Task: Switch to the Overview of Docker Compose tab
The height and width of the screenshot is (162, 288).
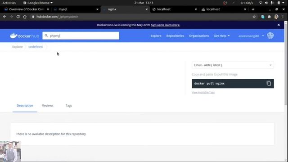Action: coord(27,9)
